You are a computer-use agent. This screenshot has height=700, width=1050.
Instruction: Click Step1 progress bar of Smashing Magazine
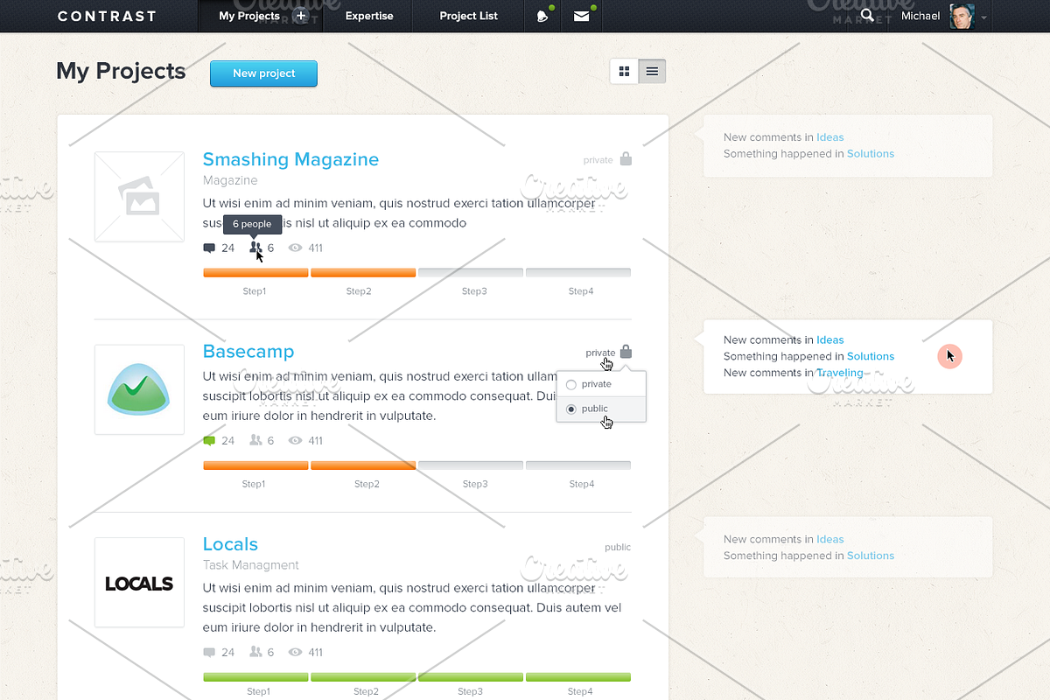(255, 273)
